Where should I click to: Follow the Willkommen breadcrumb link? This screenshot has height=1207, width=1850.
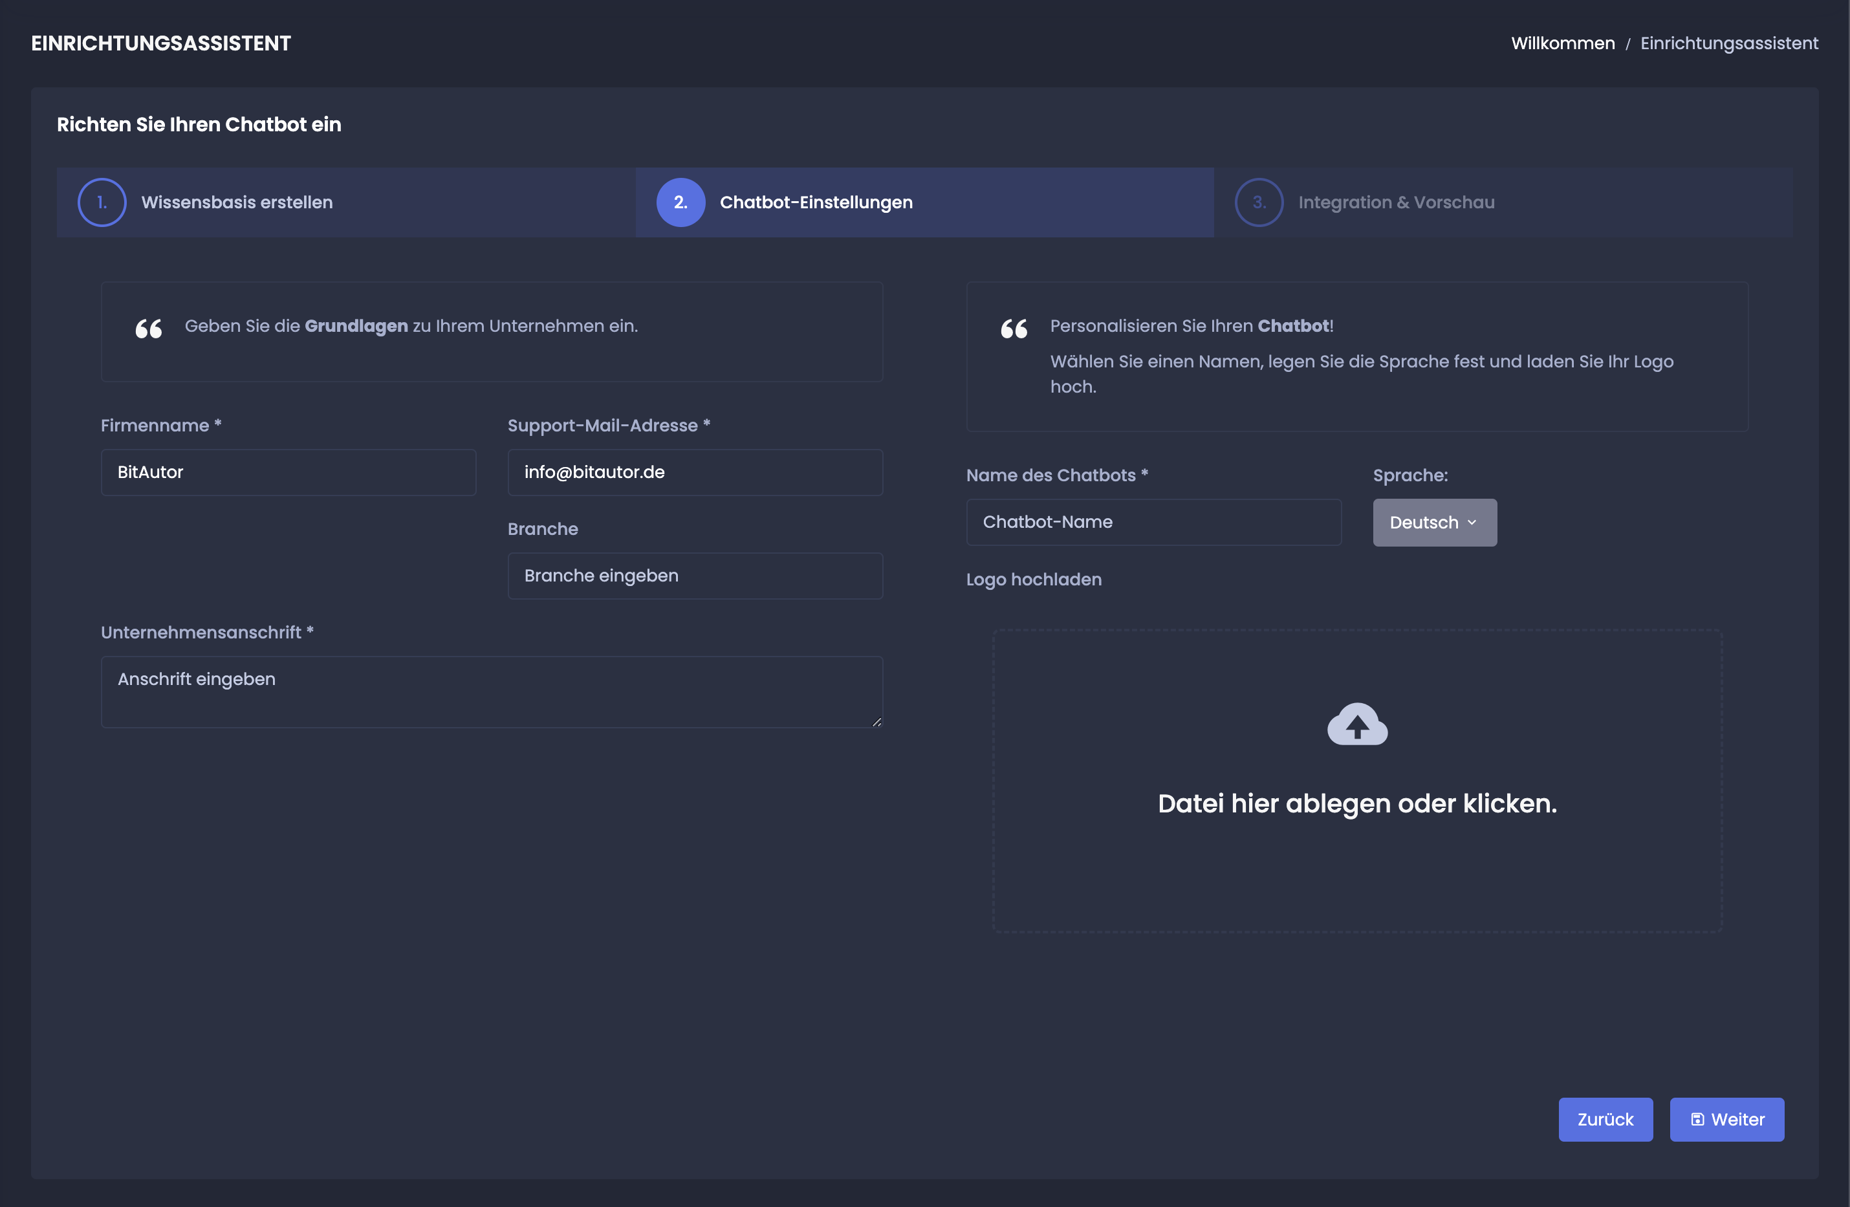point(1562,43)
